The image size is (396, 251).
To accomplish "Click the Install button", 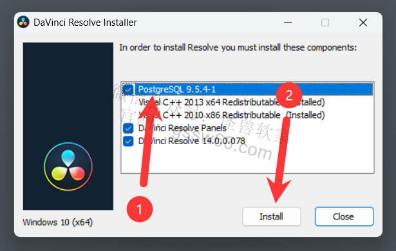I will 272,216.
